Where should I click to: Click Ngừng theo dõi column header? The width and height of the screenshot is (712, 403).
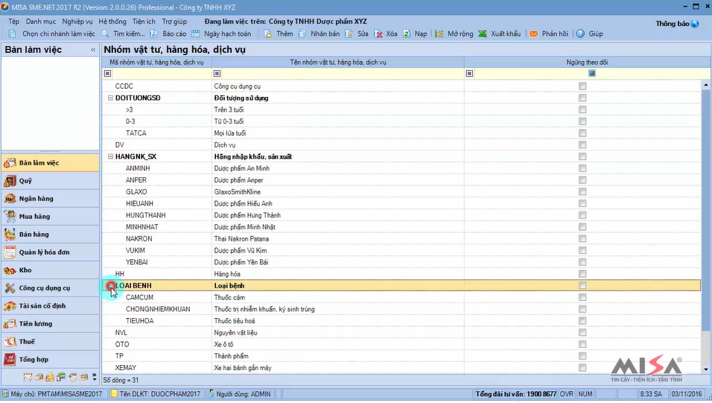pos(587,63)
